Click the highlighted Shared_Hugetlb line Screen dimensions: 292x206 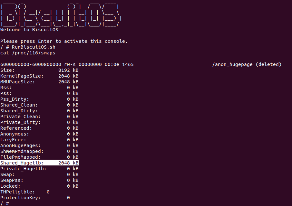(x=39, y=163)
